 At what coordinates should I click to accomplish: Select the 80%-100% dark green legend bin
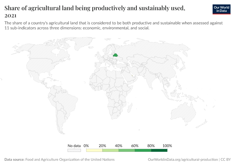coord(159,150)
